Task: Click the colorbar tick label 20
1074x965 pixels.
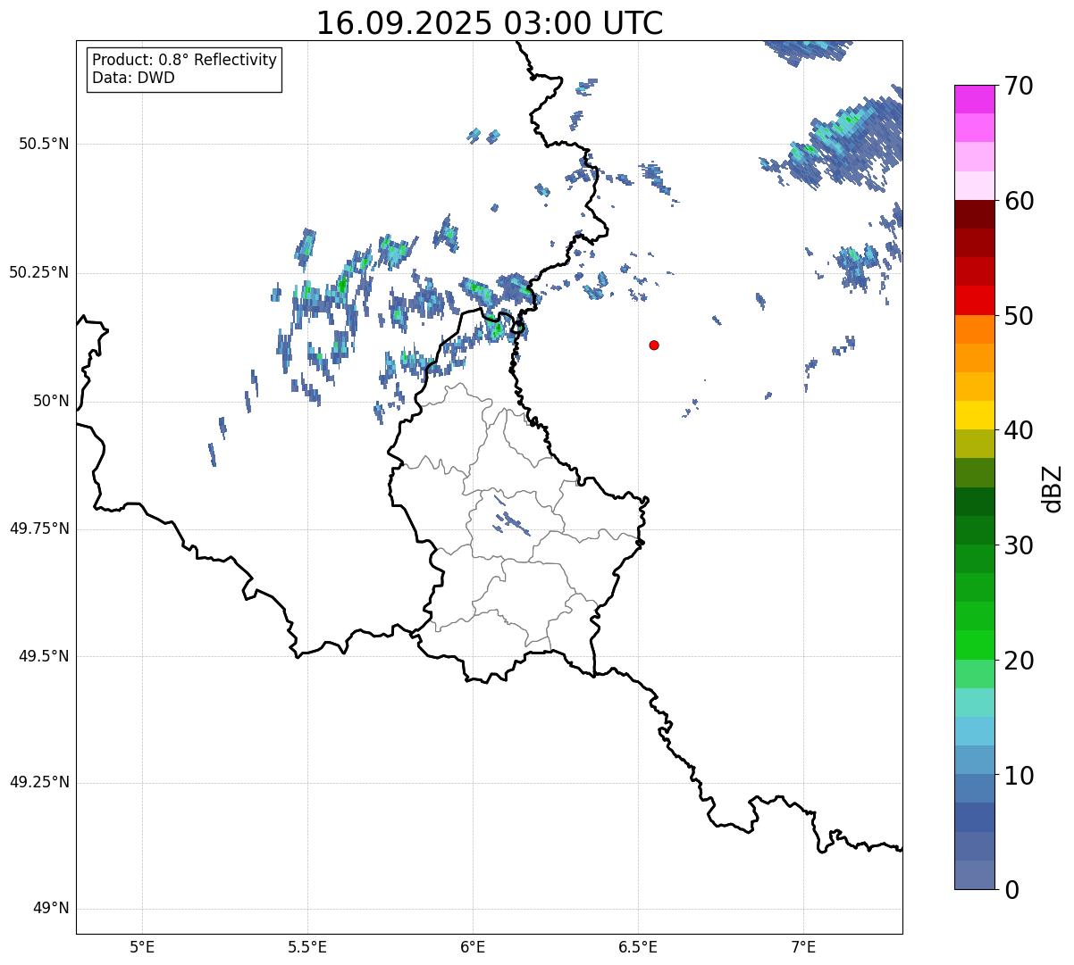Action: 1019,661
